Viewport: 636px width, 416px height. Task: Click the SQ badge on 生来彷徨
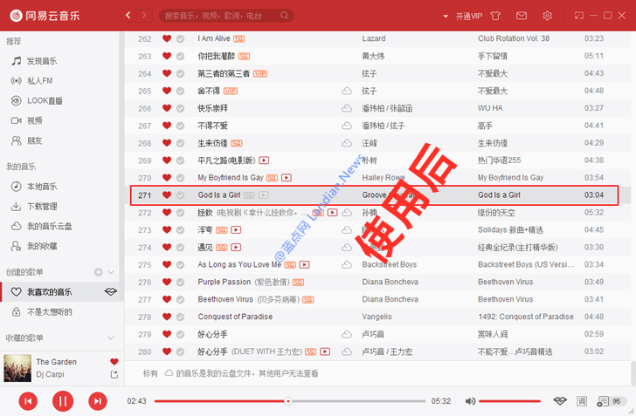point(237,143)
